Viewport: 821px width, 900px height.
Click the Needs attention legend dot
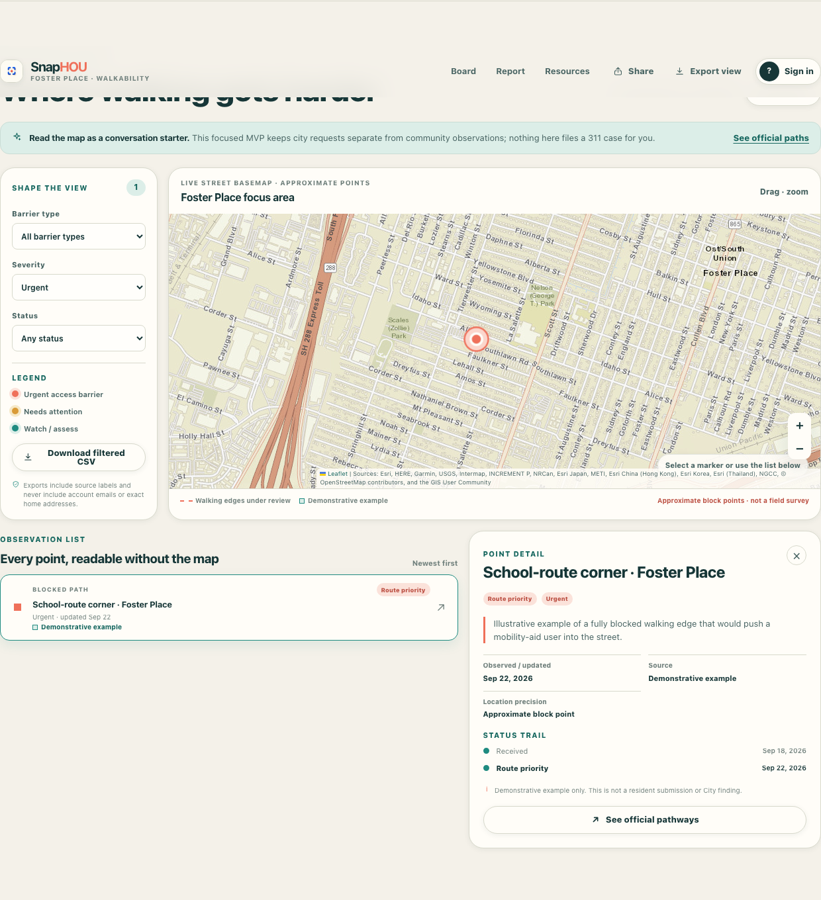point(15,411)
